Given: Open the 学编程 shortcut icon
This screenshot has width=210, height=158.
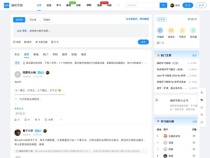Looking at the screenshot, I should coord(160,31).
